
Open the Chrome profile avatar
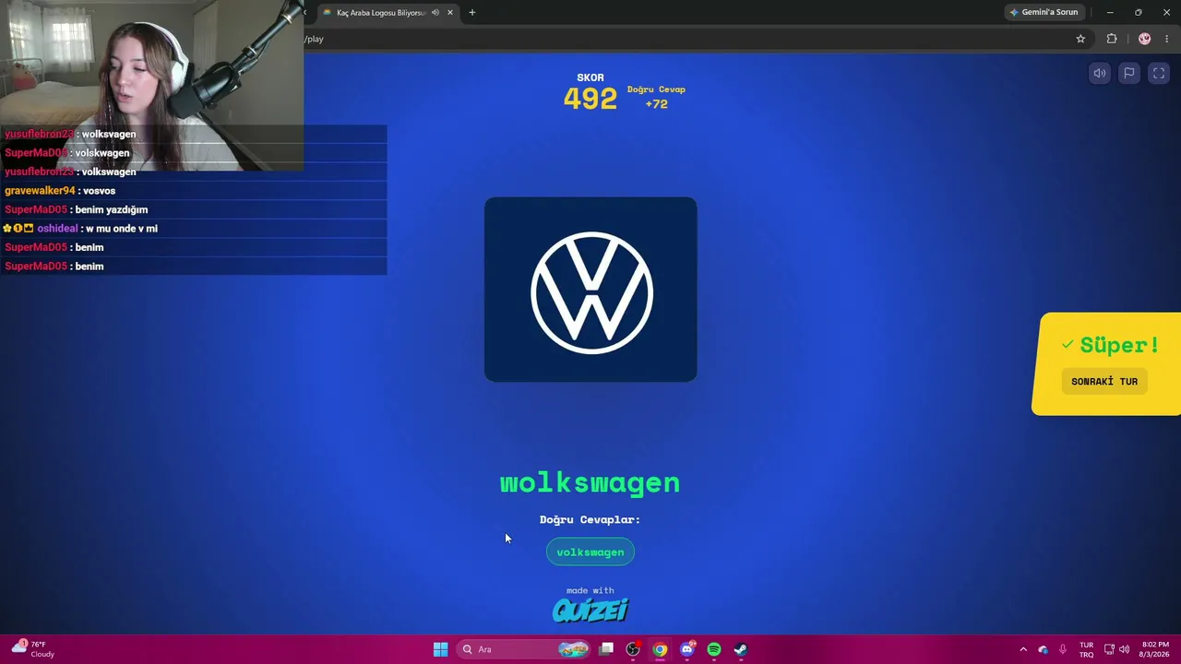point(1145,39)
